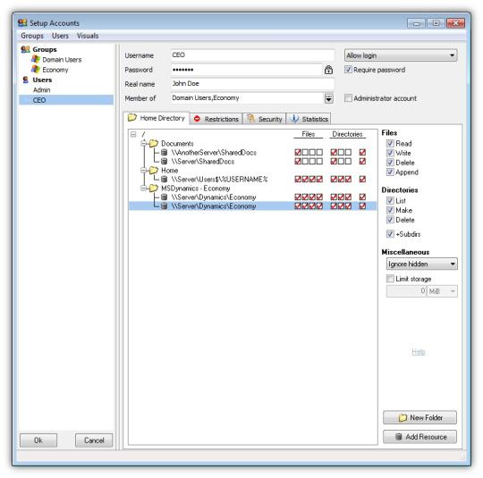Click the Ok button
The width and height of the screenshot is (483, 478).
point(38,440)
